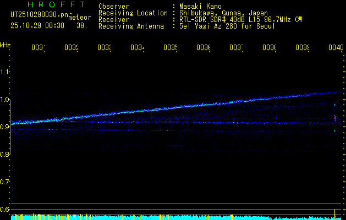Click the Observer label
Screen dimensions: 346x220
coord(114,7)
